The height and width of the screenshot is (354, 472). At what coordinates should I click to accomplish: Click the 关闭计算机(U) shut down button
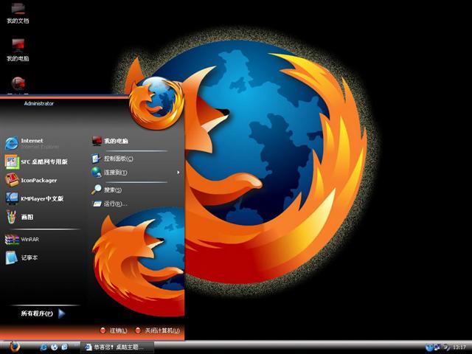[x=158, y=330]
